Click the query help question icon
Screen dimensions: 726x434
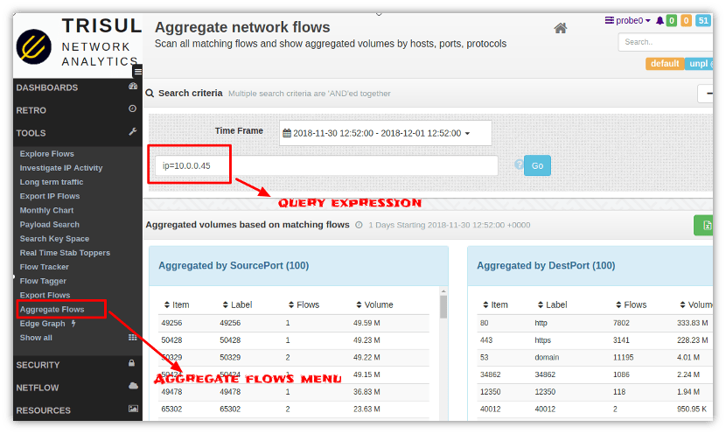519,164
